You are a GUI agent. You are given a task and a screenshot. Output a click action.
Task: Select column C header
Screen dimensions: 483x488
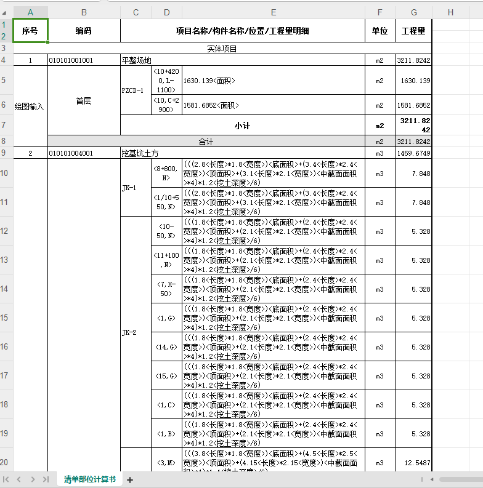[x=136, y=12]
